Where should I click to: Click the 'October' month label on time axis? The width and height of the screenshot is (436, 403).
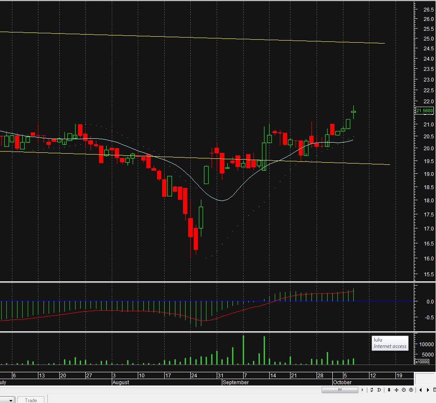click(342, 383)
